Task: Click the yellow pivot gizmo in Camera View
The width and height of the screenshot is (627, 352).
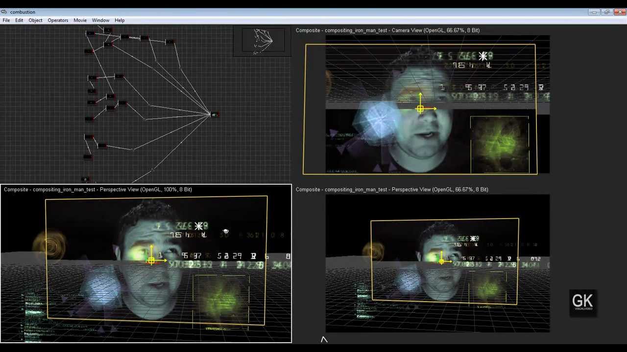Action: coord(420,109)
